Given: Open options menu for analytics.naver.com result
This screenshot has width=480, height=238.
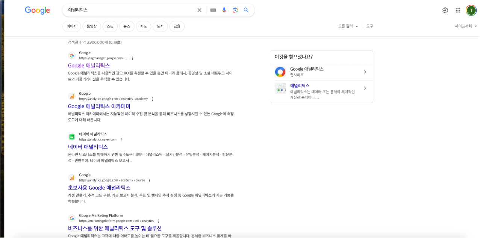Looking at the screenshot, I should [x=121, y=139].
